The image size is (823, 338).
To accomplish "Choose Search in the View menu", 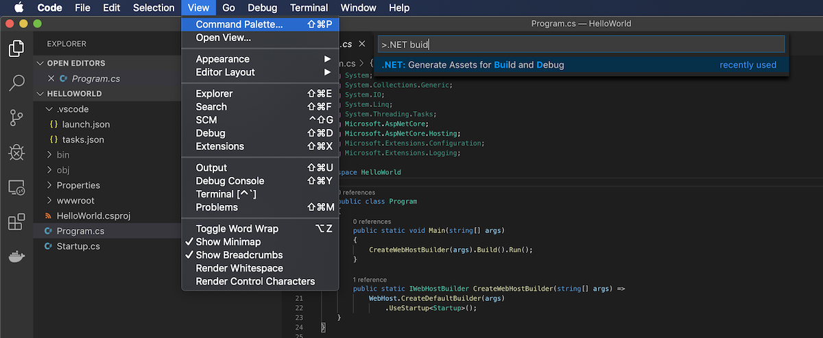I will pos(260,106).
